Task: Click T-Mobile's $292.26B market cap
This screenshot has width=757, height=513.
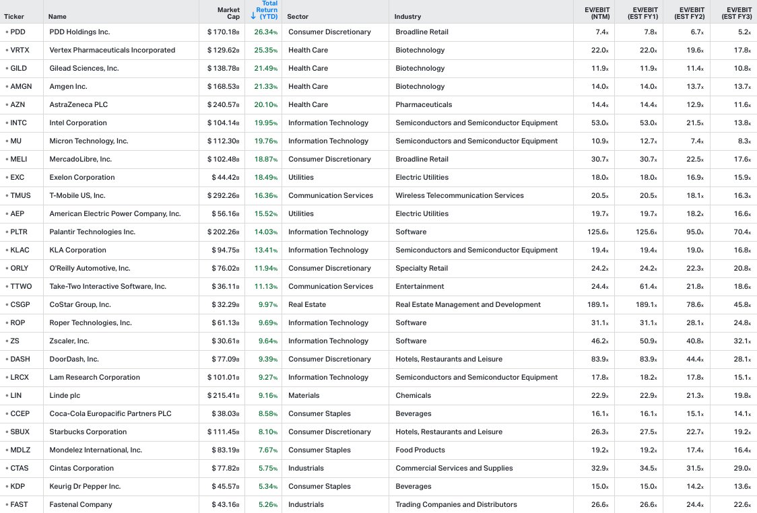Action: pos(224,195)
